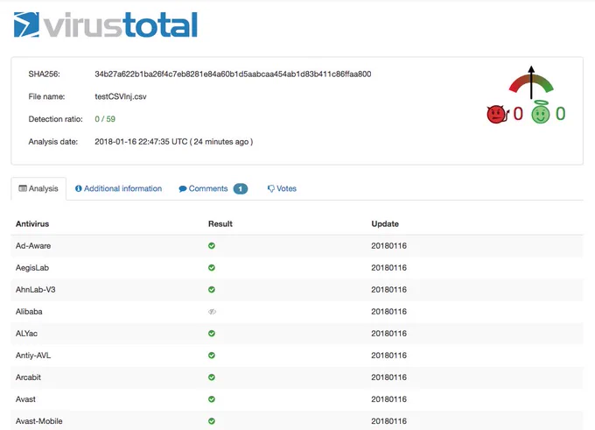Click the ALYac antivirus name
The height and width of the screenshot is (430, 595).
(26, 334)
